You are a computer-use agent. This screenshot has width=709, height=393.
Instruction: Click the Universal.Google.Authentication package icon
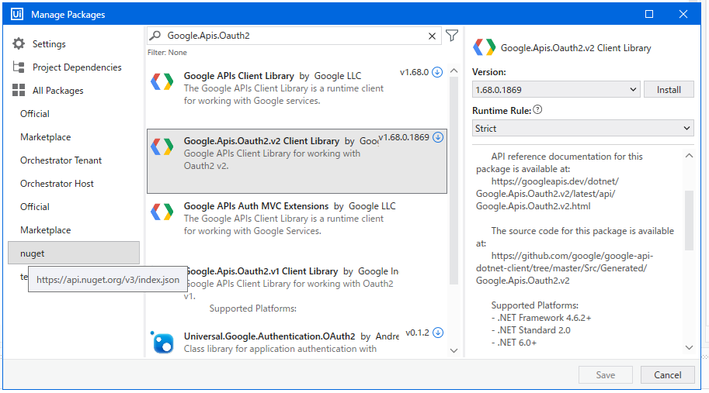(163, 343)
